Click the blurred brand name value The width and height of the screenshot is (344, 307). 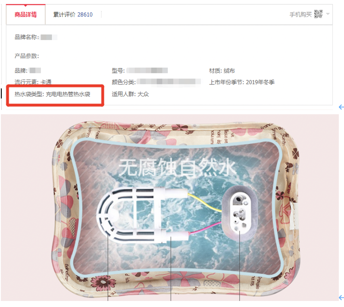49,37
